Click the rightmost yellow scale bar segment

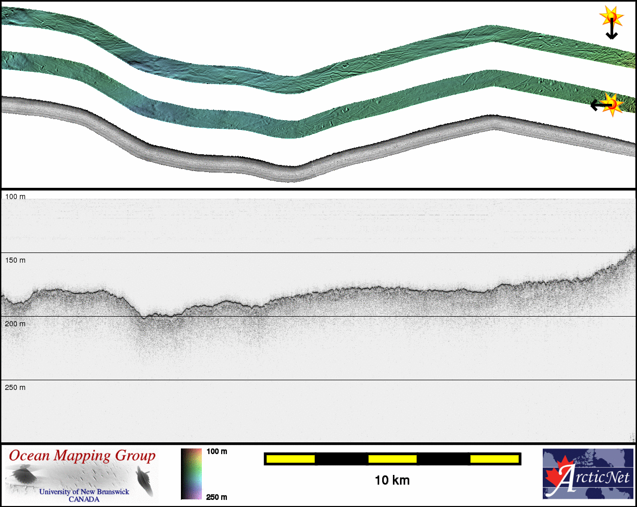coord(494,459)
